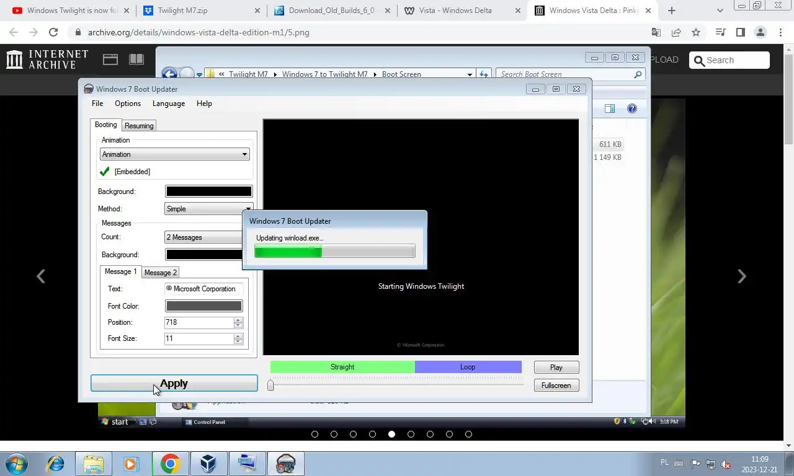Open the Options menu
Screen dimensions: 794x476
point(128,104)
